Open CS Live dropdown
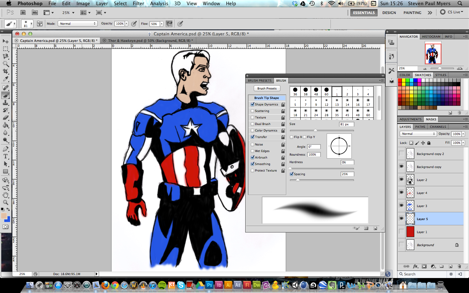 pyautogui.click(x=452, y=12)
